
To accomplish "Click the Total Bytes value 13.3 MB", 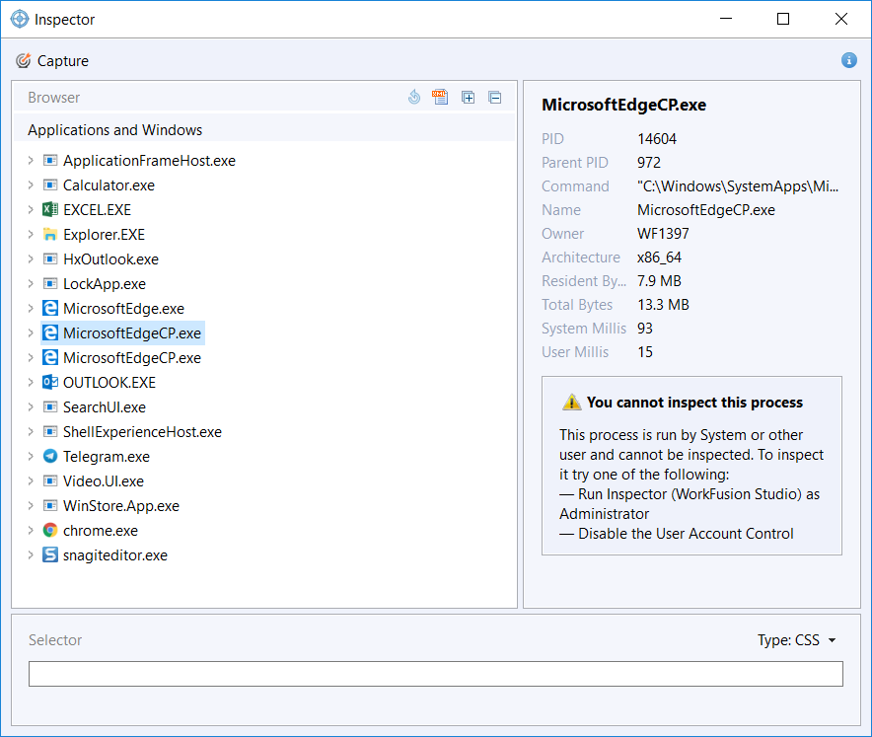I will point(663,304).
